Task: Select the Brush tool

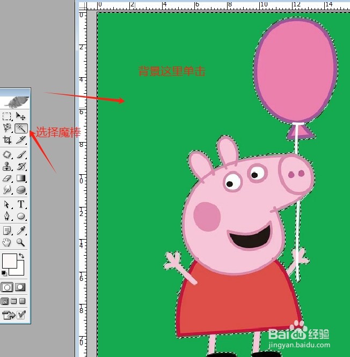Action: coord(21,154)
